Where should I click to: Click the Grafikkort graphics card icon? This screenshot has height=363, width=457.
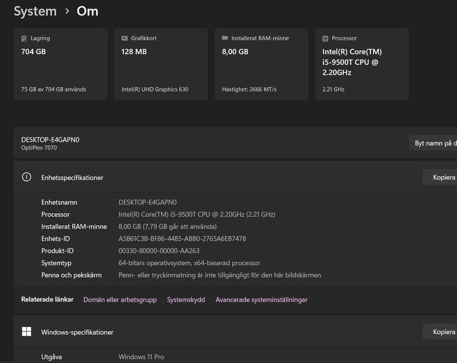click(124, 38)
